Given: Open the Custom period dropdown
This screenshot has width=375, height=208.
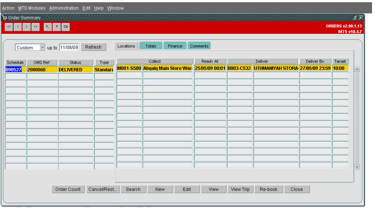Looking at the screenshot, I should click(42, 47).
